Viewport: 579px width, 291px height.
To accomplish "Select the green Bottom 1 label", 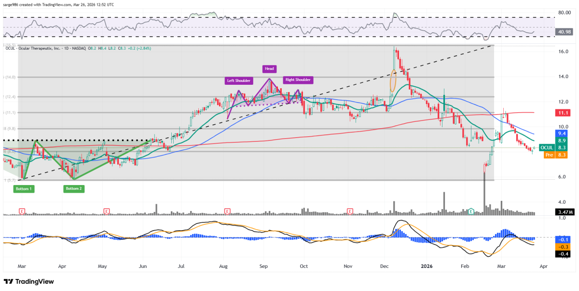I will [24, 189].
